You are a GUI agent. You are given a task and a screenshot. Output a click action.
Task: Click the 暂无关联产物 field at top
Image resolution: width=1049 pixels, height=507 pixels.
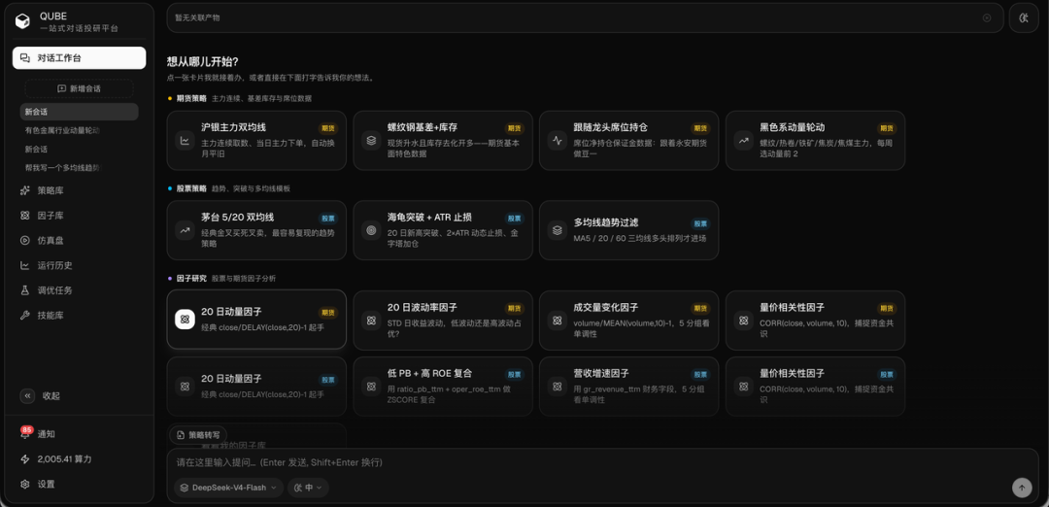click(x=586, y=18)
